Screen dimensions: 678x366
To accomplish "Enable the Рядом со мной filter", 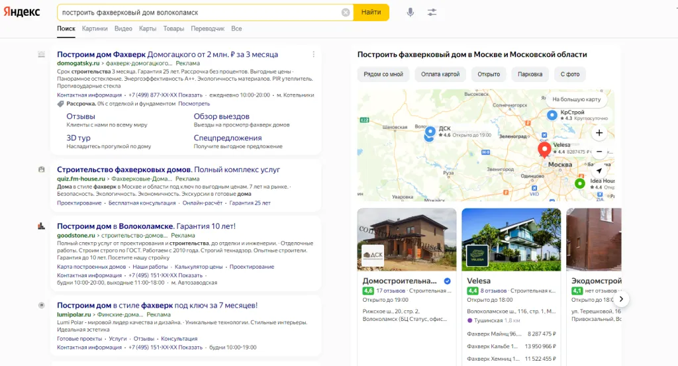I will click(x=383, y=74).
